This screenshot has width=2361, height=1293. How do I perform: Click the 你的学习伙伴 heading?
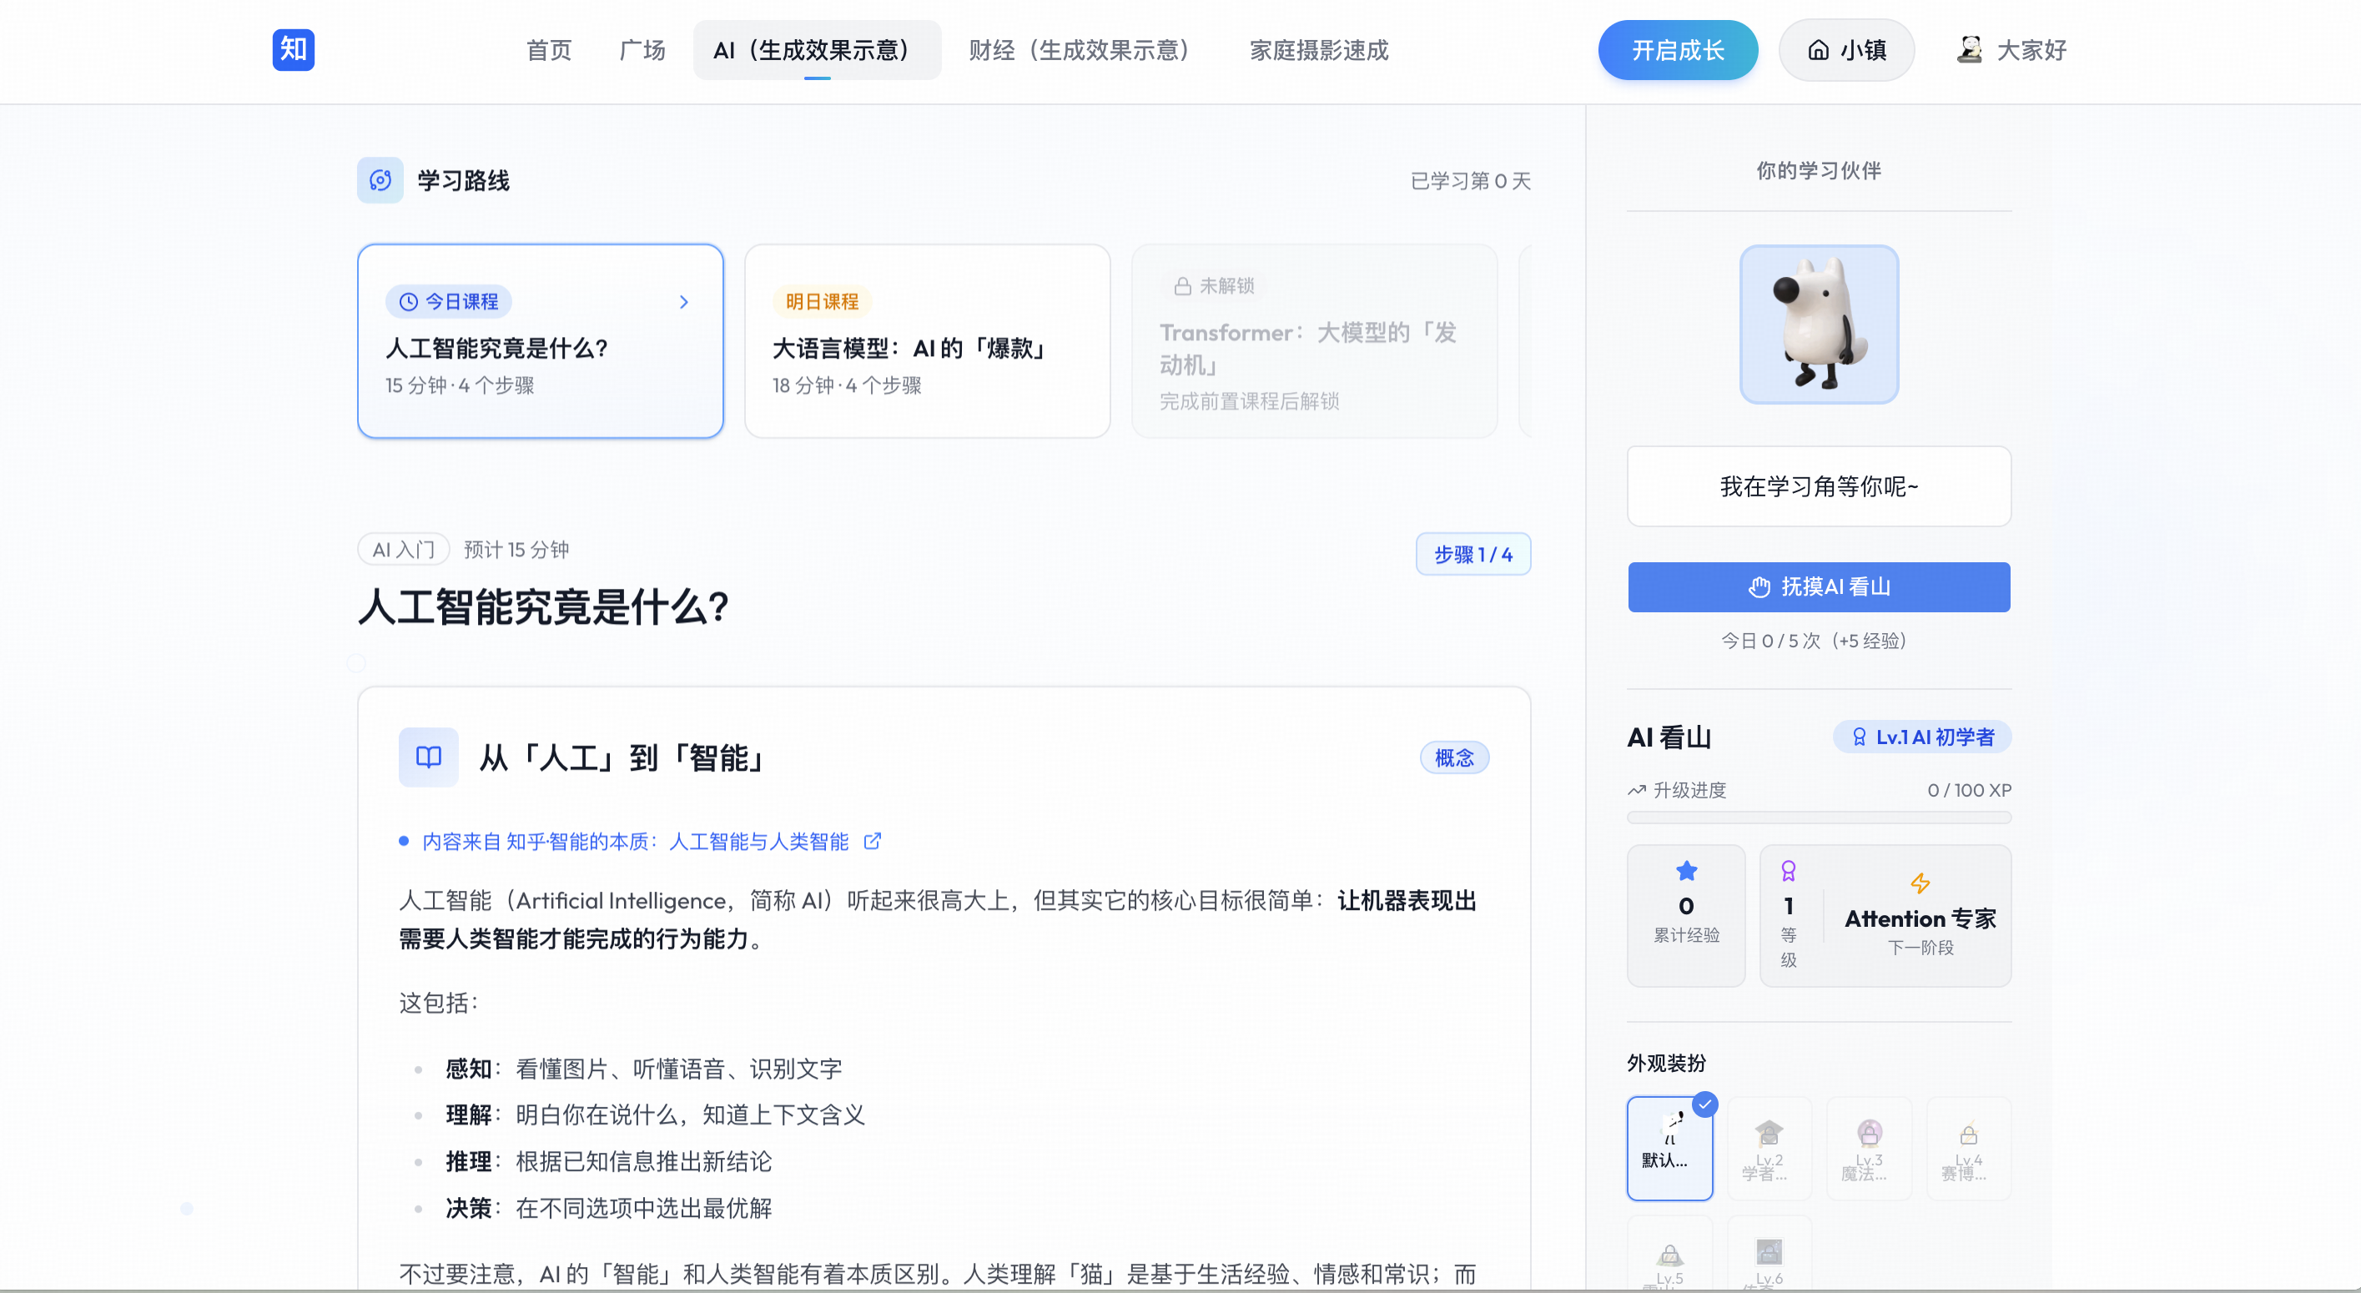point(1819,170)
